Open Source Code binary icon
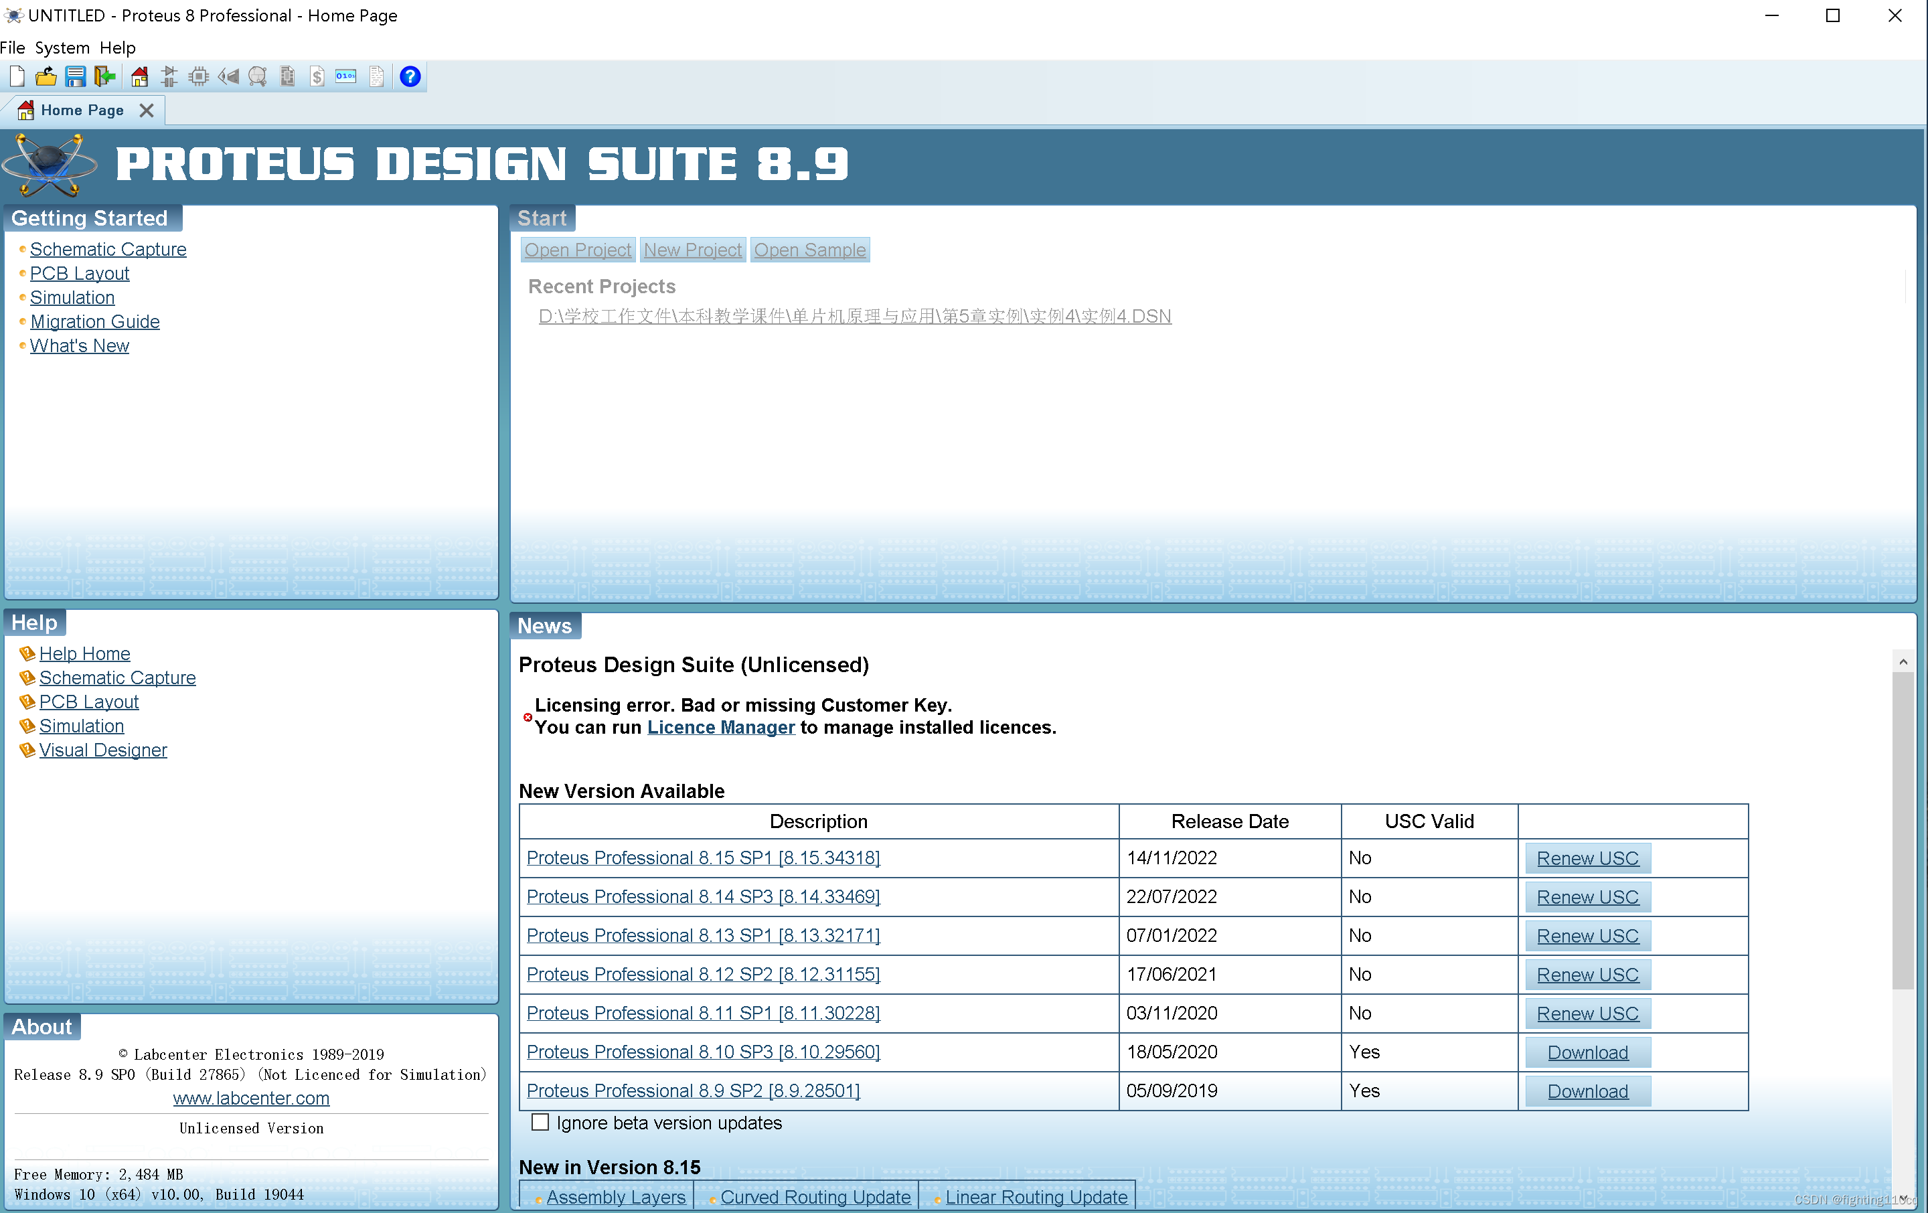This screenshot has height=1213, width=1928. click(346, 77)
